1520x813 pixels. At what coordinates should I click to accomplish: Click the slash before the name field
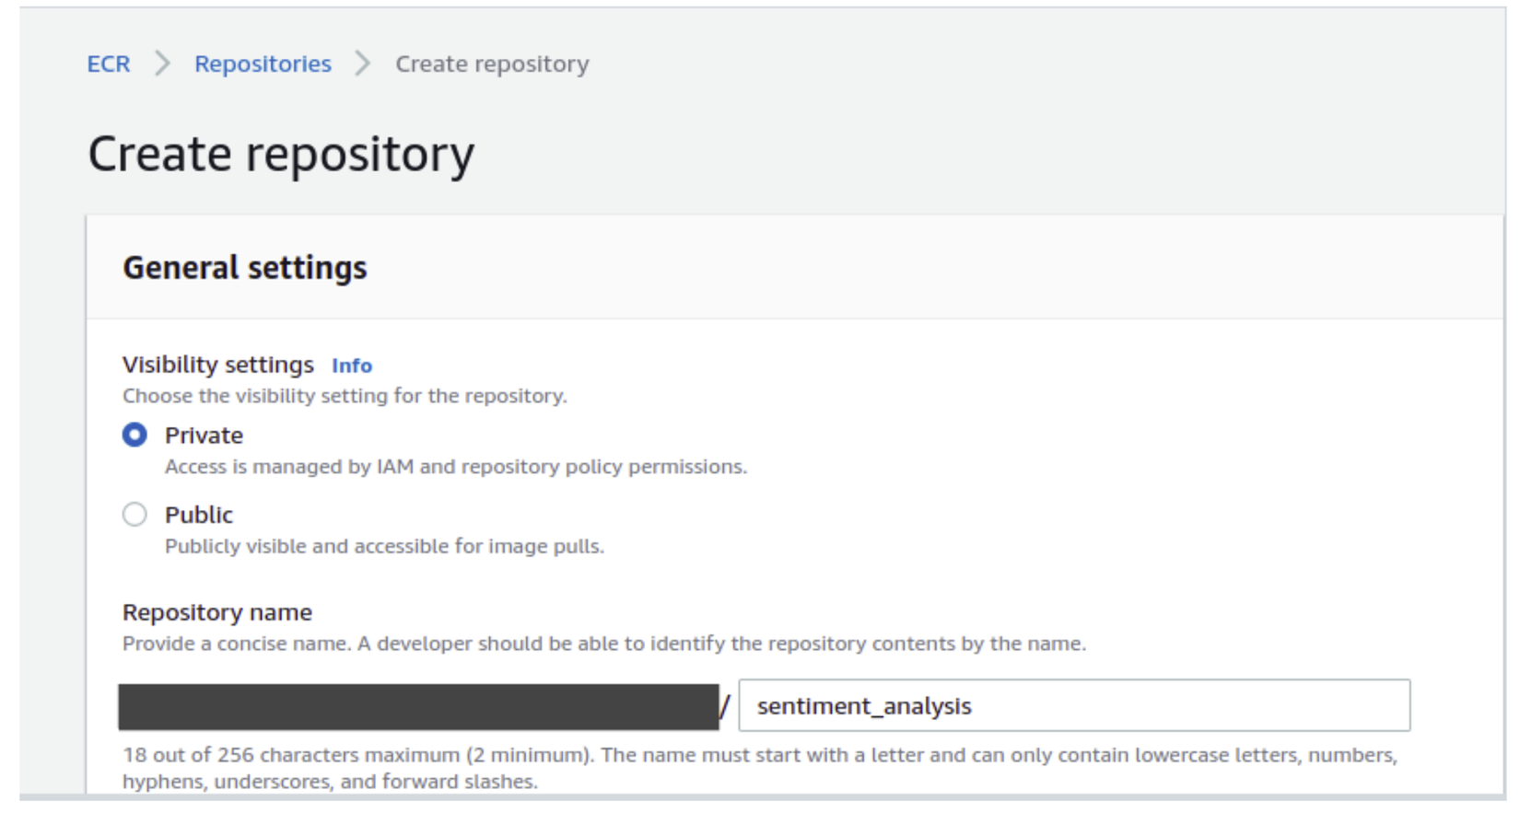click(726, 706)
